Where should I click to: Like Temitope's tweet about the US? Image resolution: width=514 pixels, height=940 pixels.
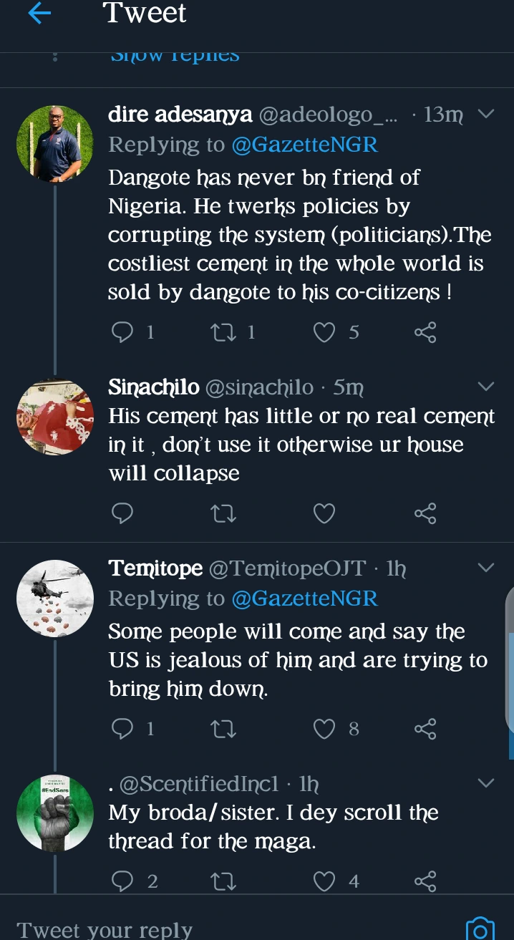[325, 729]
